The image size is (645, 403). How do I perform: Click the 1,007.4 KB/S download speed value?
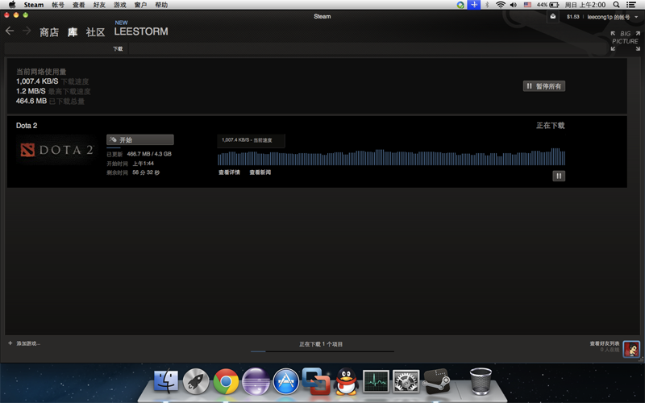[x=37, y=81]
